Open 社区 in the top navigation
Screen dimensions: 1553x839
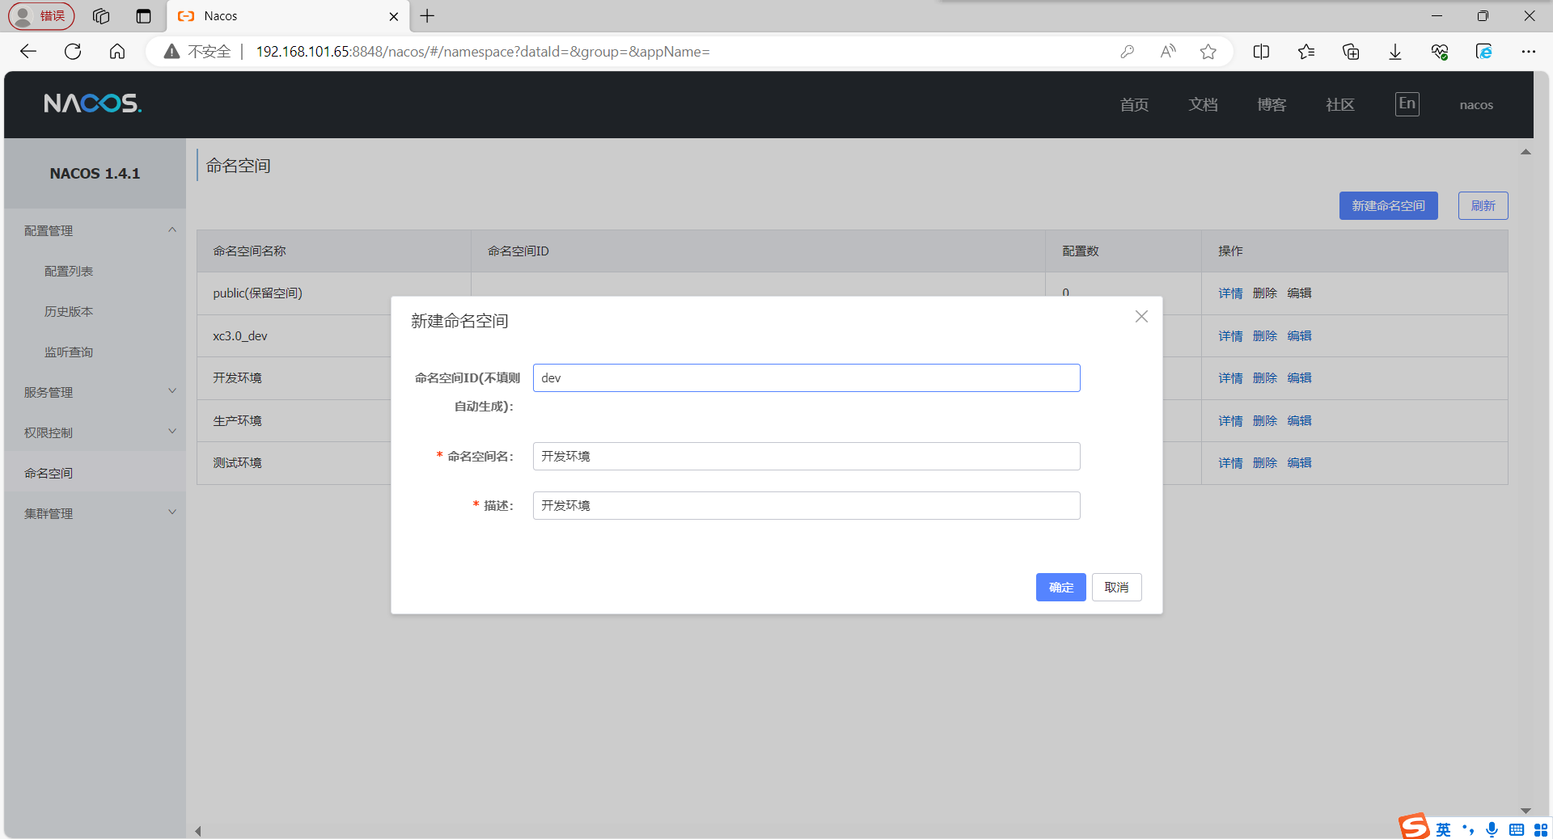point(1340,105)
